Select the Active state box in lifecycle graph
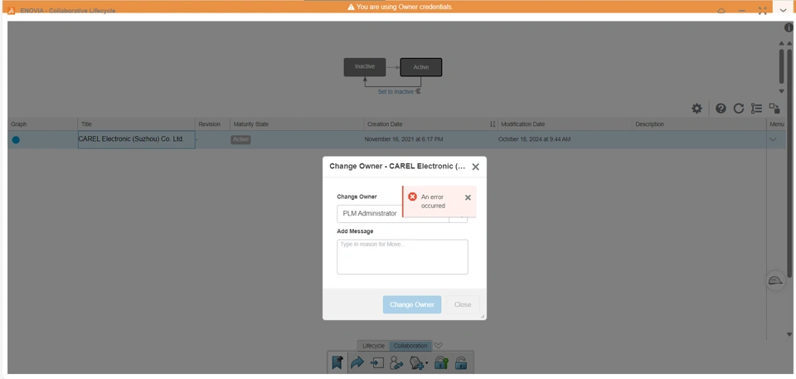This screenshot has height=379, width=796. click(421, 67)
